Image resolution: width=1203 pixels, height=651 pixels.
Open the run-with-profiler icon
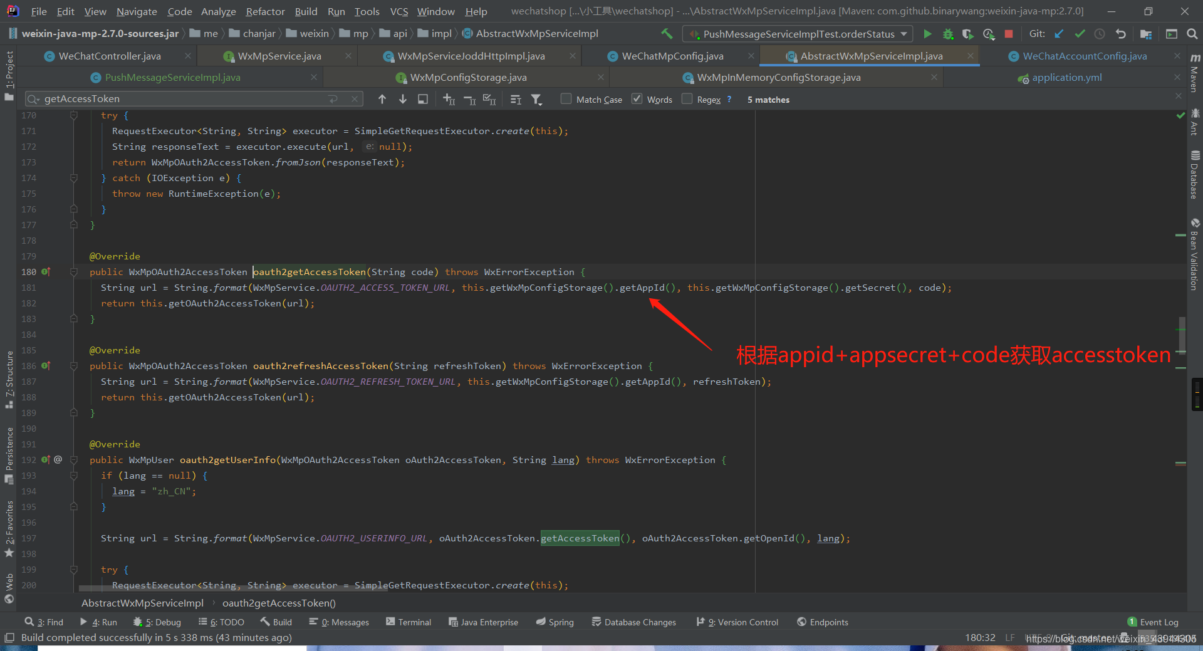pyautogui.click(x=989, y=34)
